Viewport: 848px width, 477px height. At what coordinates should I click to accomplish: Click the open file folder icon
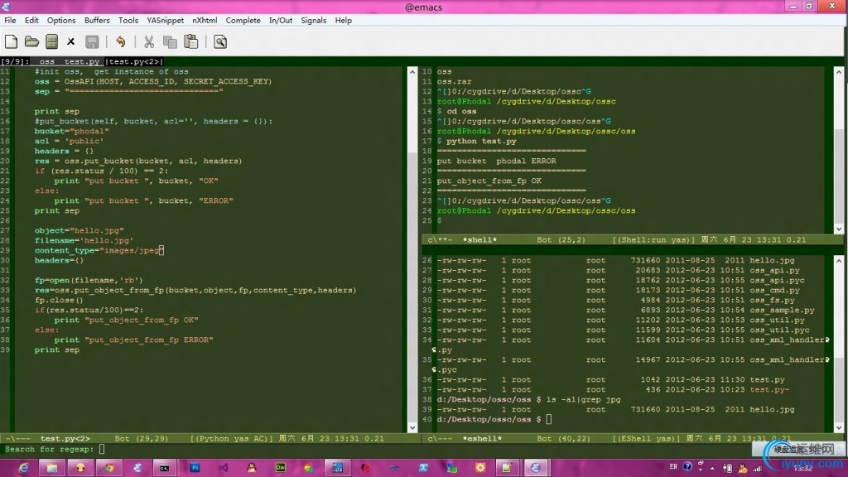coord(32,41)
